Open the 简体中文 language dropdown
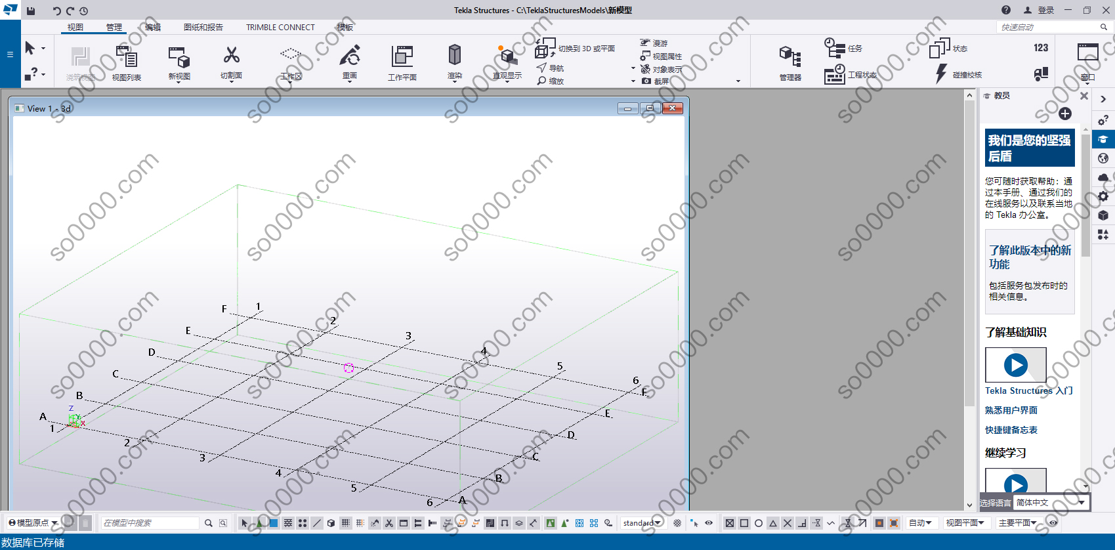The image size is (1115, 550). 1051,503
